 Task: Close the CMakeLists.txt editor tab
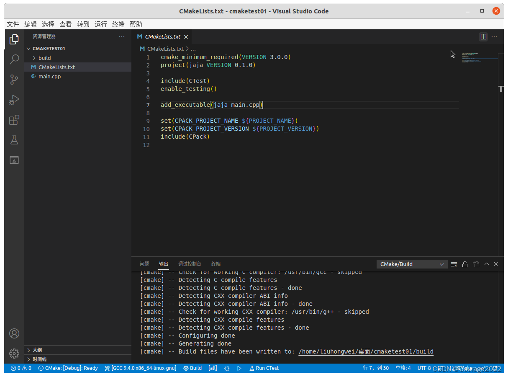click(x=186, y=37)
